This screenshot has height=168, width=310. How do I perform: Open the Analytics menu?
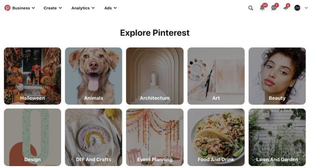(x=83, y=8)
